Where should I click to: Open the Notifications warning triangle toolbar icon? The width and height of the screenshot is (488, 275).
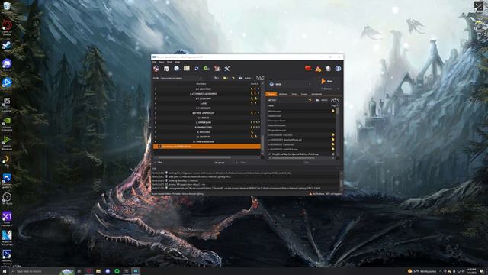318,69
